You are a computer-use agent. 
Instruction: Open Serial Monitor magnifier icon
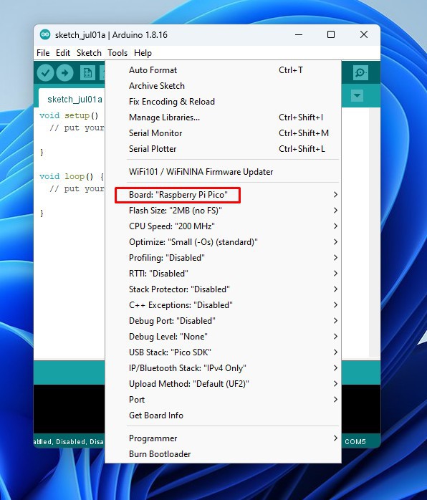[x=360, y=72]
